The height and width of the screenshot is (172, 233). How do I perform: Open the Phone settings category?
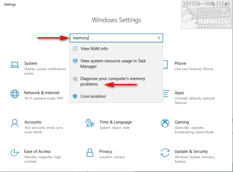(180, 63)
